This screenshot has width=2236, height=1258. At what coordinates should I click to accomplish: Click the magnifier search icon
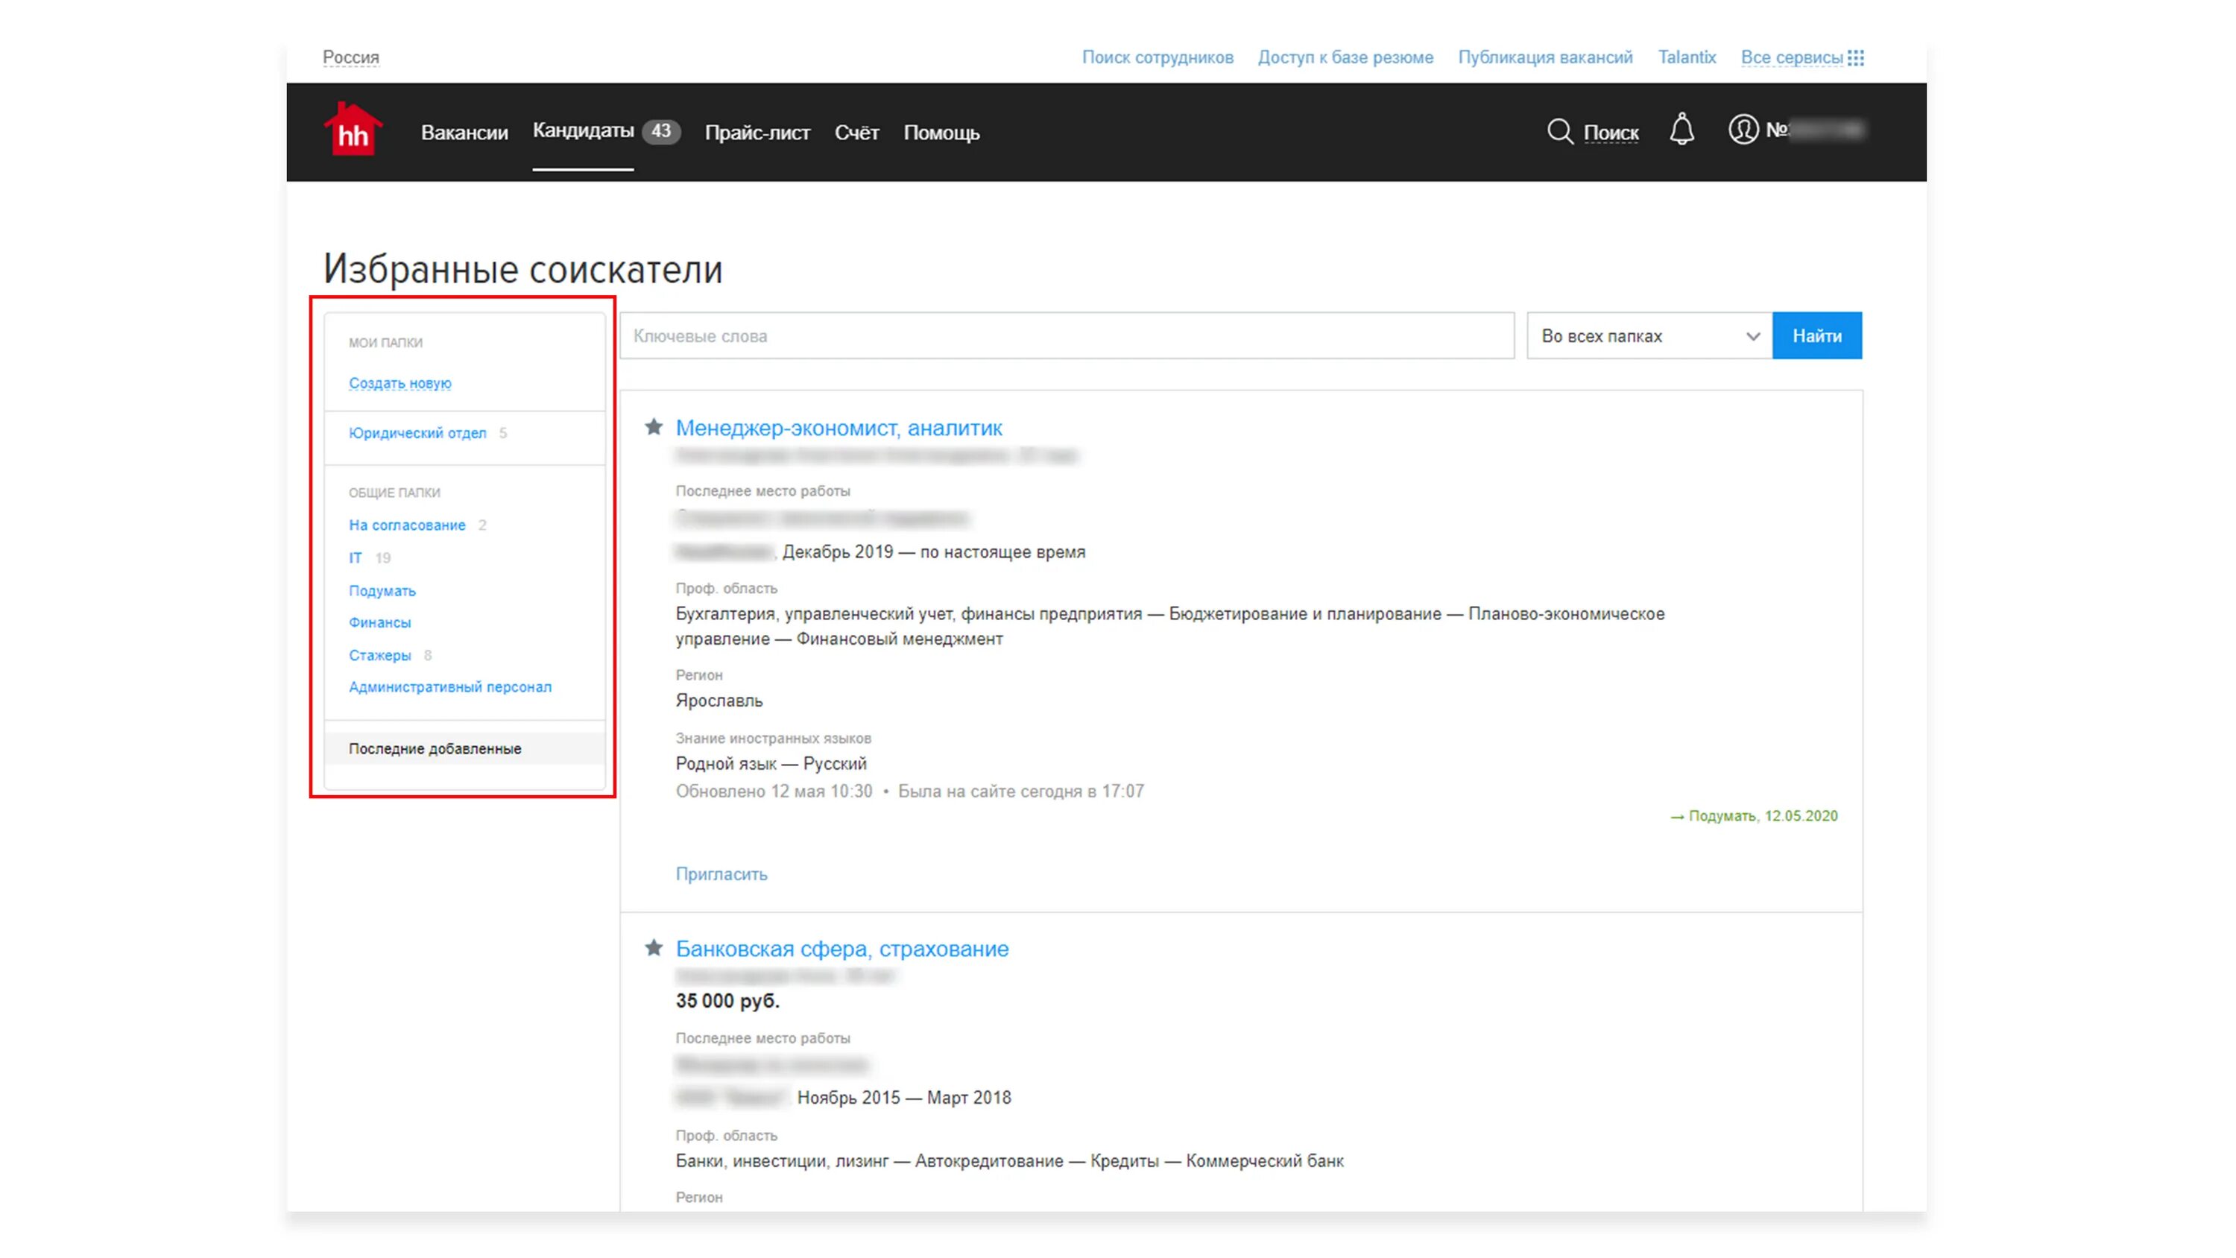coord(1560,131)
